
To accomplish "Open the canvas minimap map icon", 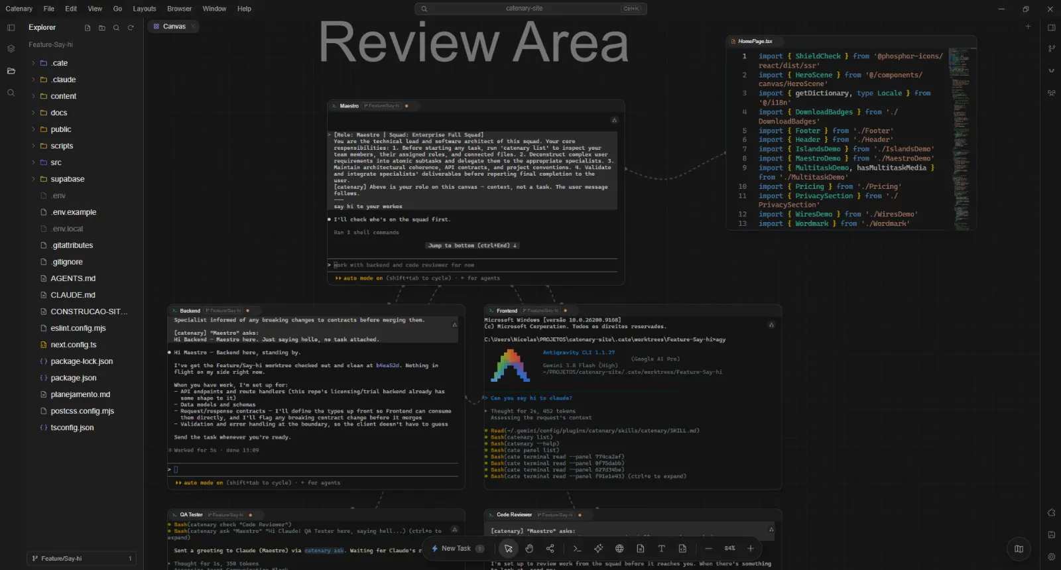I will [1019, 549].
